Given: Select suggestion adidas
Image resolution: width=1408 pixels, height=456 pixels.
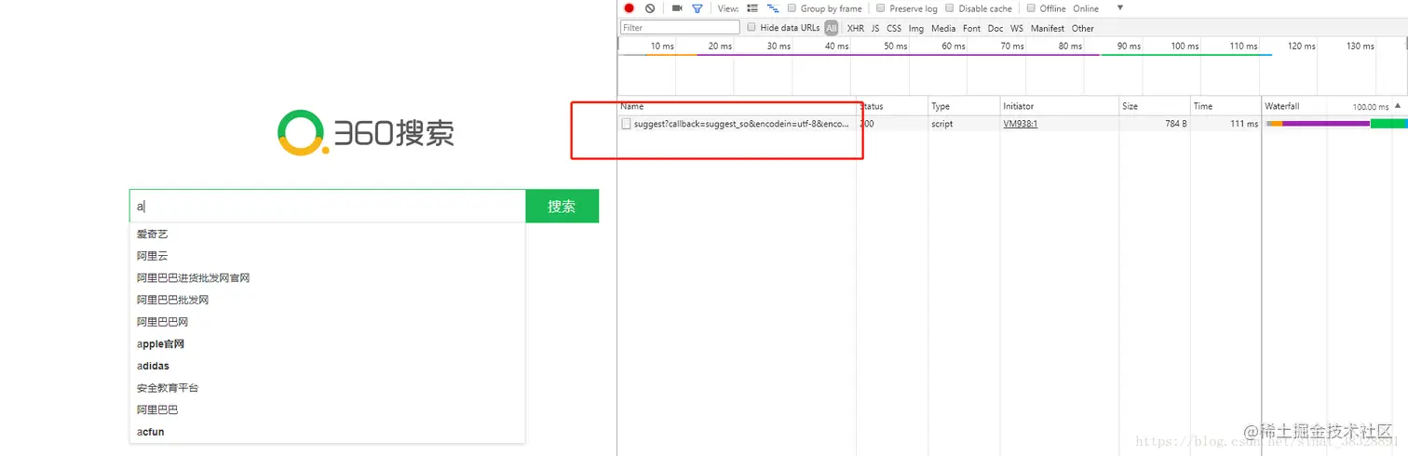Looking at the screenshot, I should click(x=327, y=366).
